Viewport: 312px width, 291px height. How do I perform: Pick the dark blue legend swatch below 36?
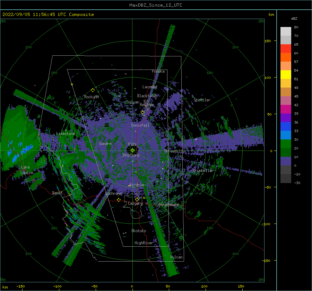click(x=286, y=126)
